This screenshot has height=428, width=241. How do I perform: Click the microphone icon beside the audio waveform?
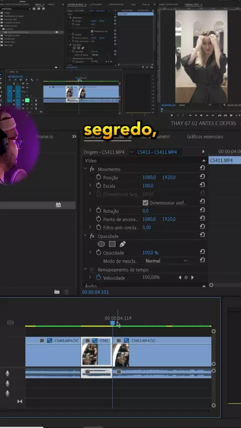[x=8, y=373]
